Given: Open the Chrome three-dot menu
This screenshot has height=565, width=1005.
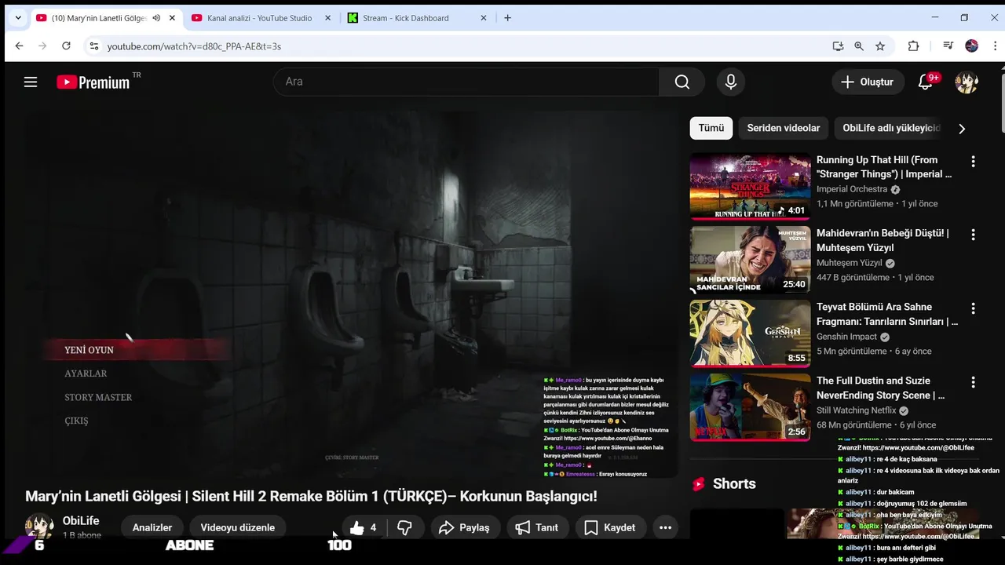Looking at the screenshot, I should click(996, 46).
